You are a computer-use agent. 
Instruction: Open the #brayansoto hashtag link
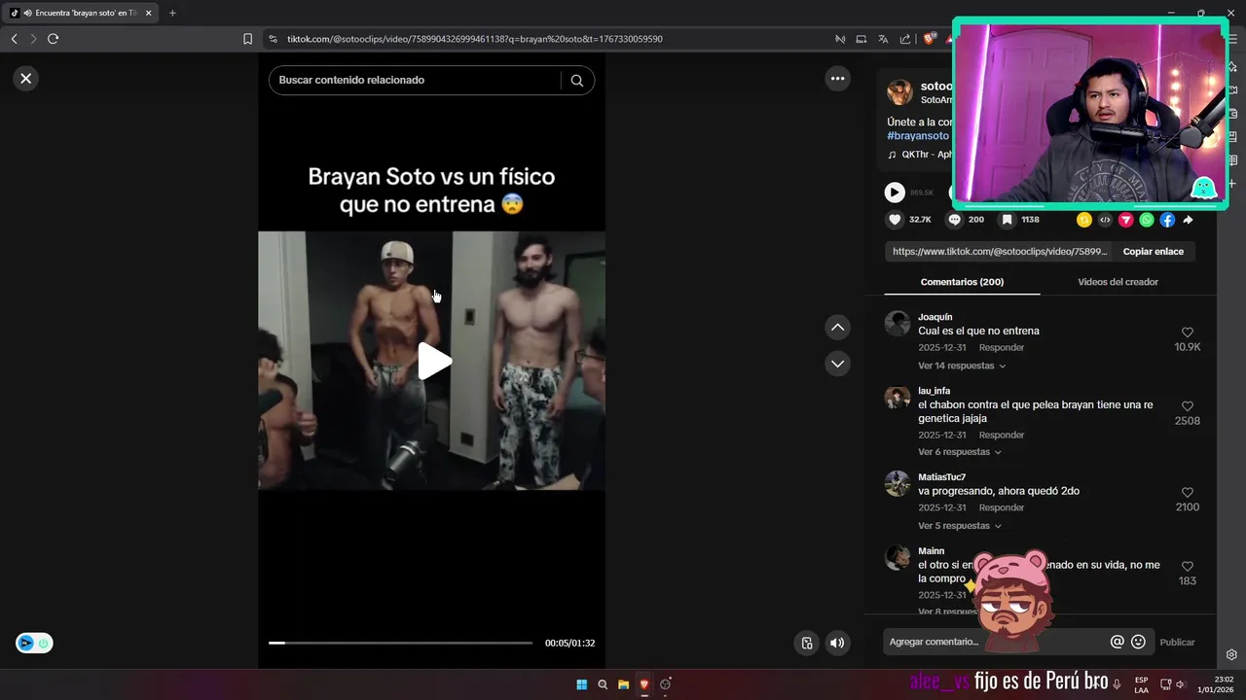918,136
